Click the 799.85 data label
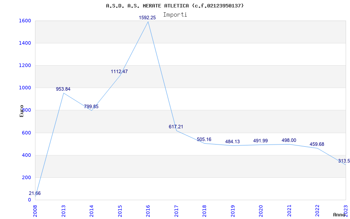 [91, 106]
